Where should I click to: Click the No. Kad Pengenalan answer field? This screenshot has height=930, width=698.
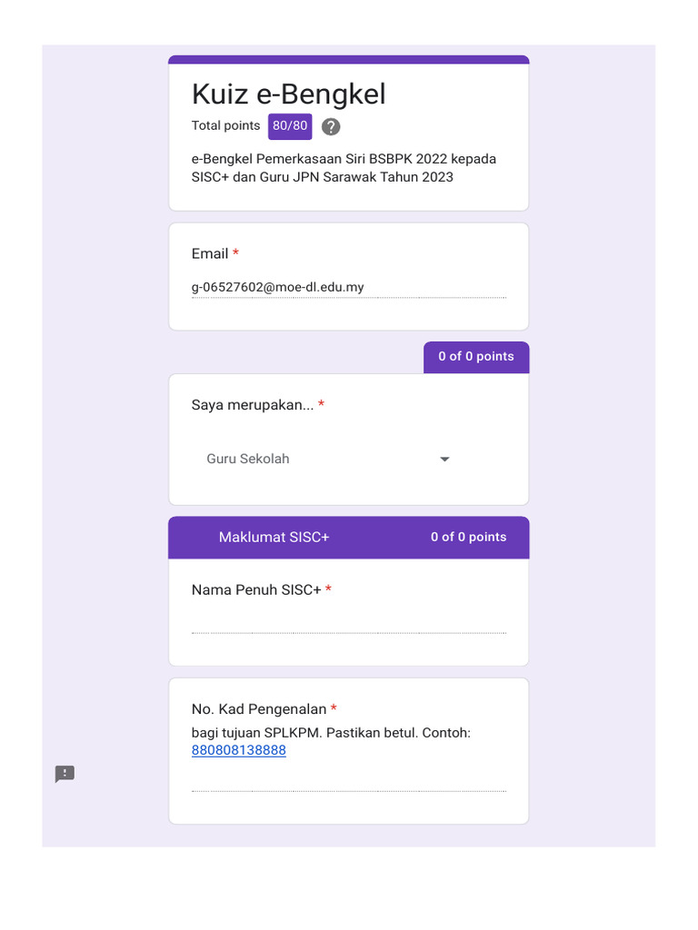(348, 781)
